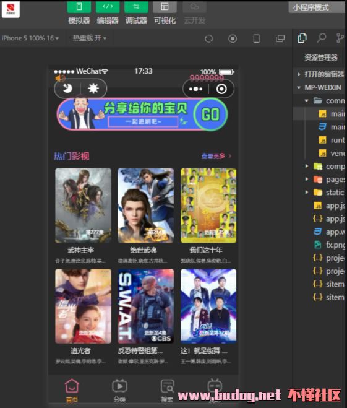
Task: Open the 我们这十年 poster
Action: coord(208,206)
